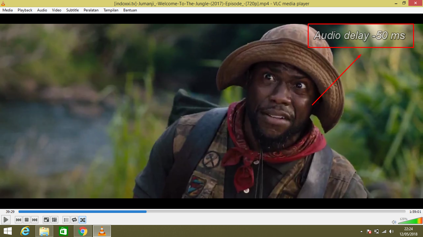Open the Subtitle menu
Viewport: 423px width, 237px height.
(73, 10)
